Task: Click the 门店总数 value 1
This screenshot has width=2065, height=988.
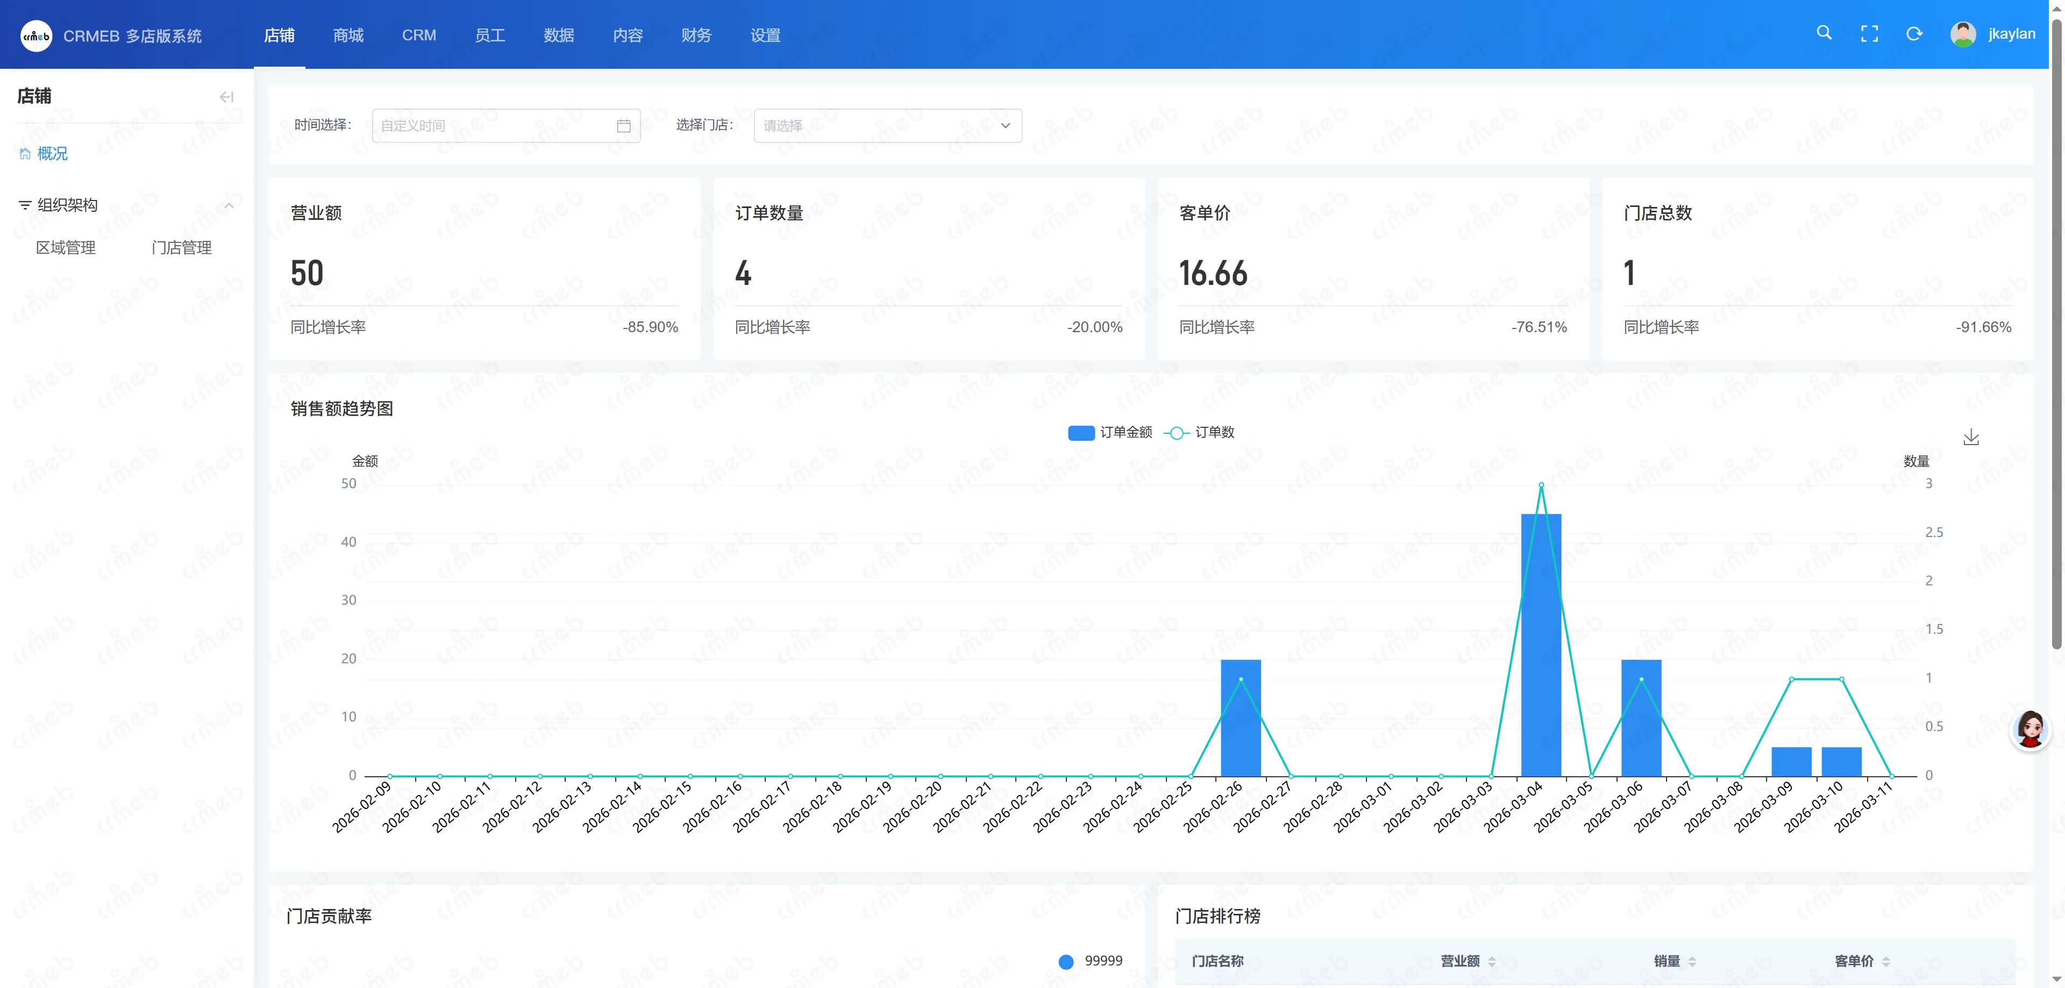Action: tap(1629, 273)
